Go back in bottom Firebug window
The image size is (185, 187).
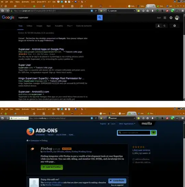[x=8, y=118]
